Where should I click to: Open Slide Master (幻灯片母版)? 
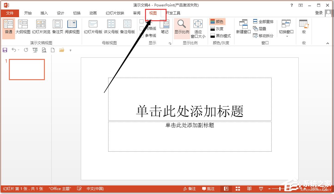pyautogui.click(x=93, y=27)
